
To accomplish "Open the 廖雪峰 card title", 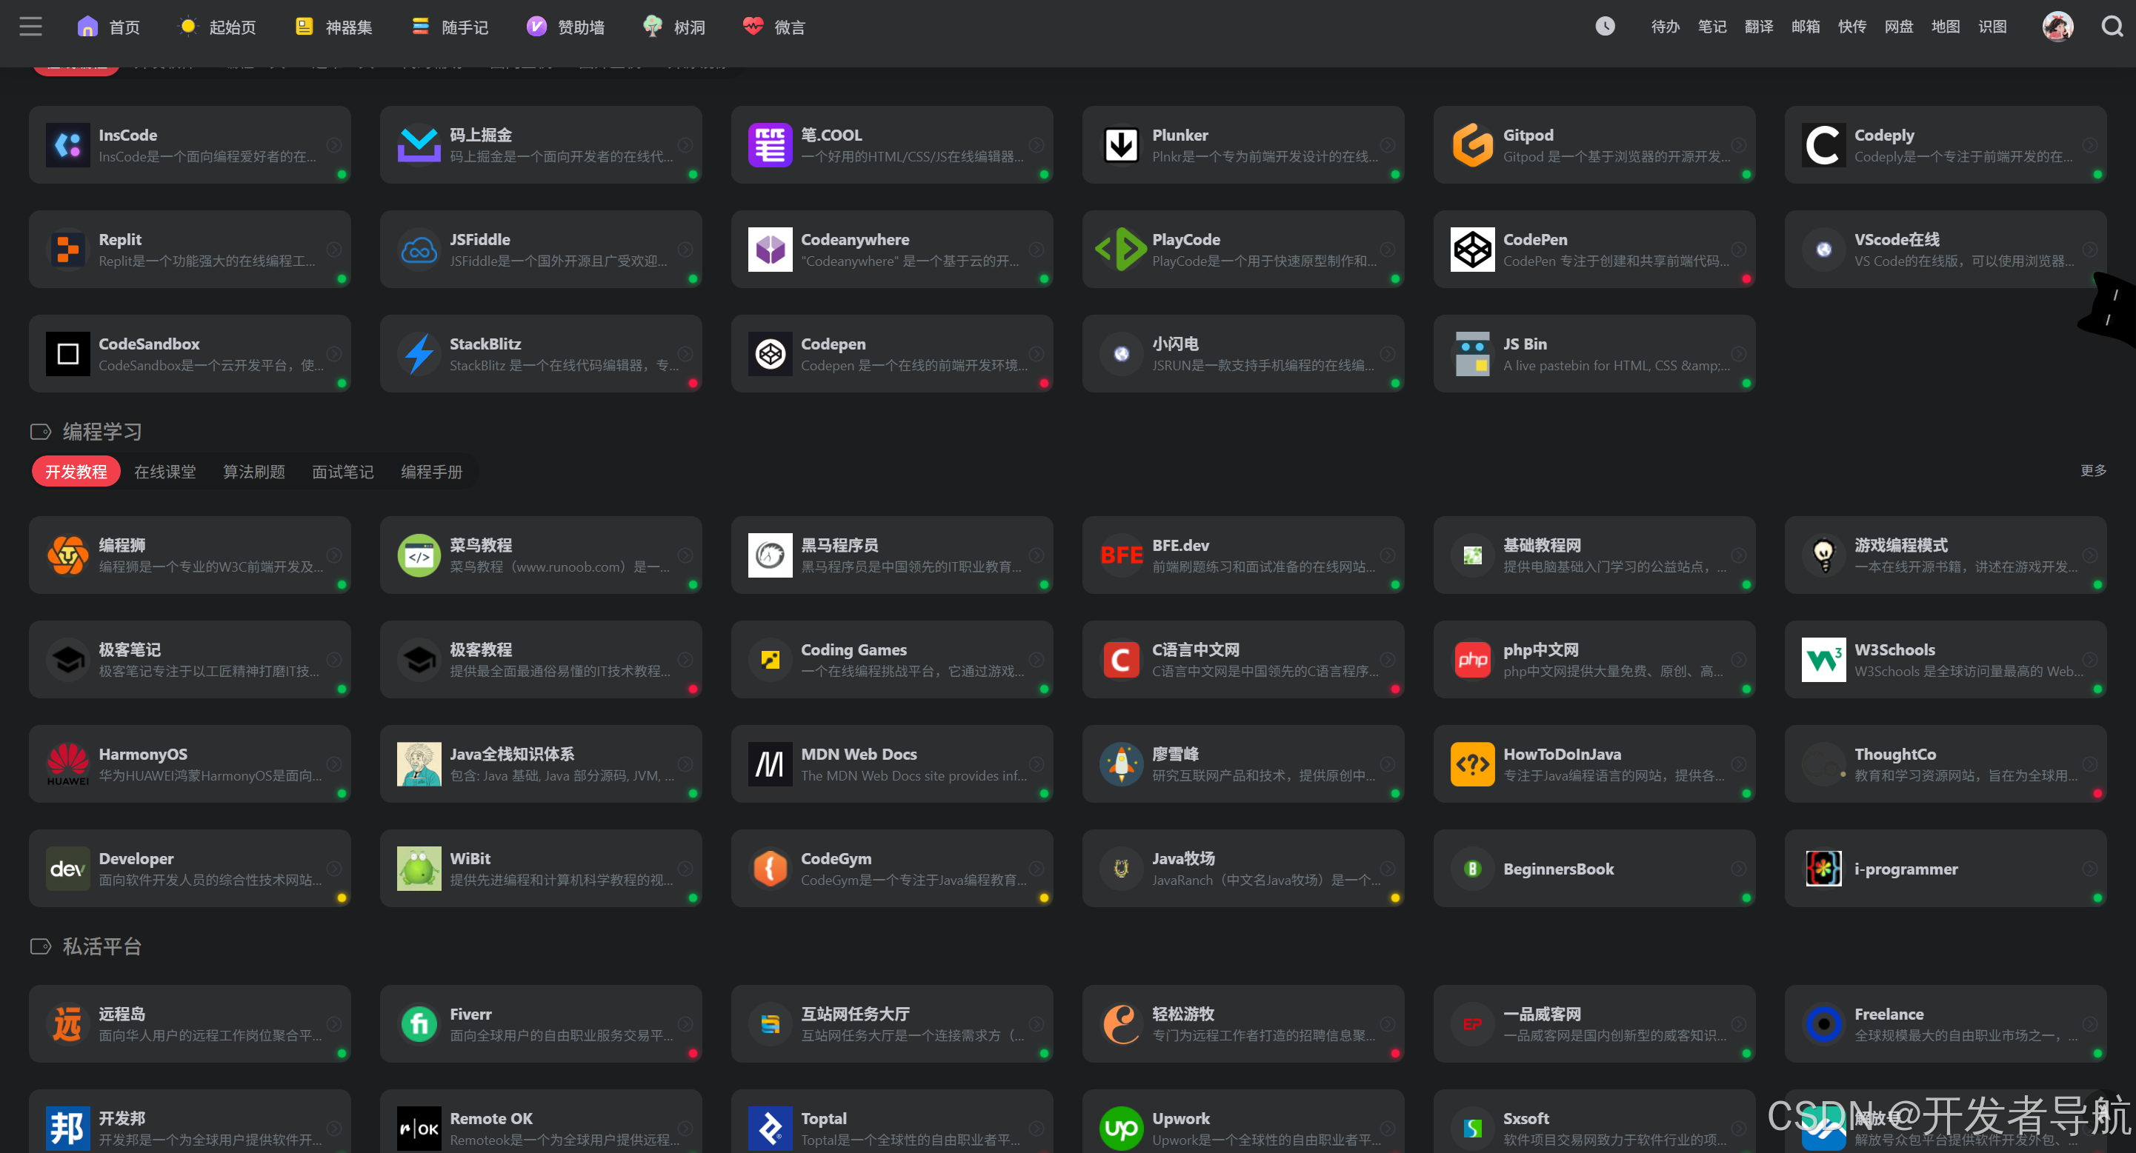I will [1175, 755].
